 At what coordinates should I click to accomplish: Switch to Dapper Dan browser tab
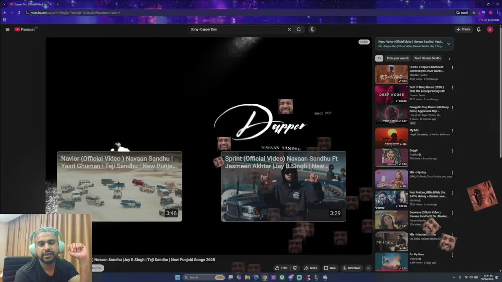[x=30, y=4]
